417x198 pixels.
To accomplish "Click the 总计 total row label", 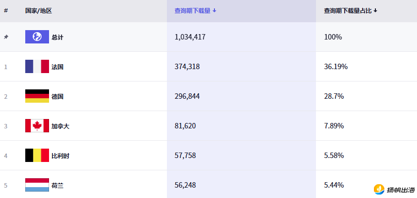I will coord(57,37).
